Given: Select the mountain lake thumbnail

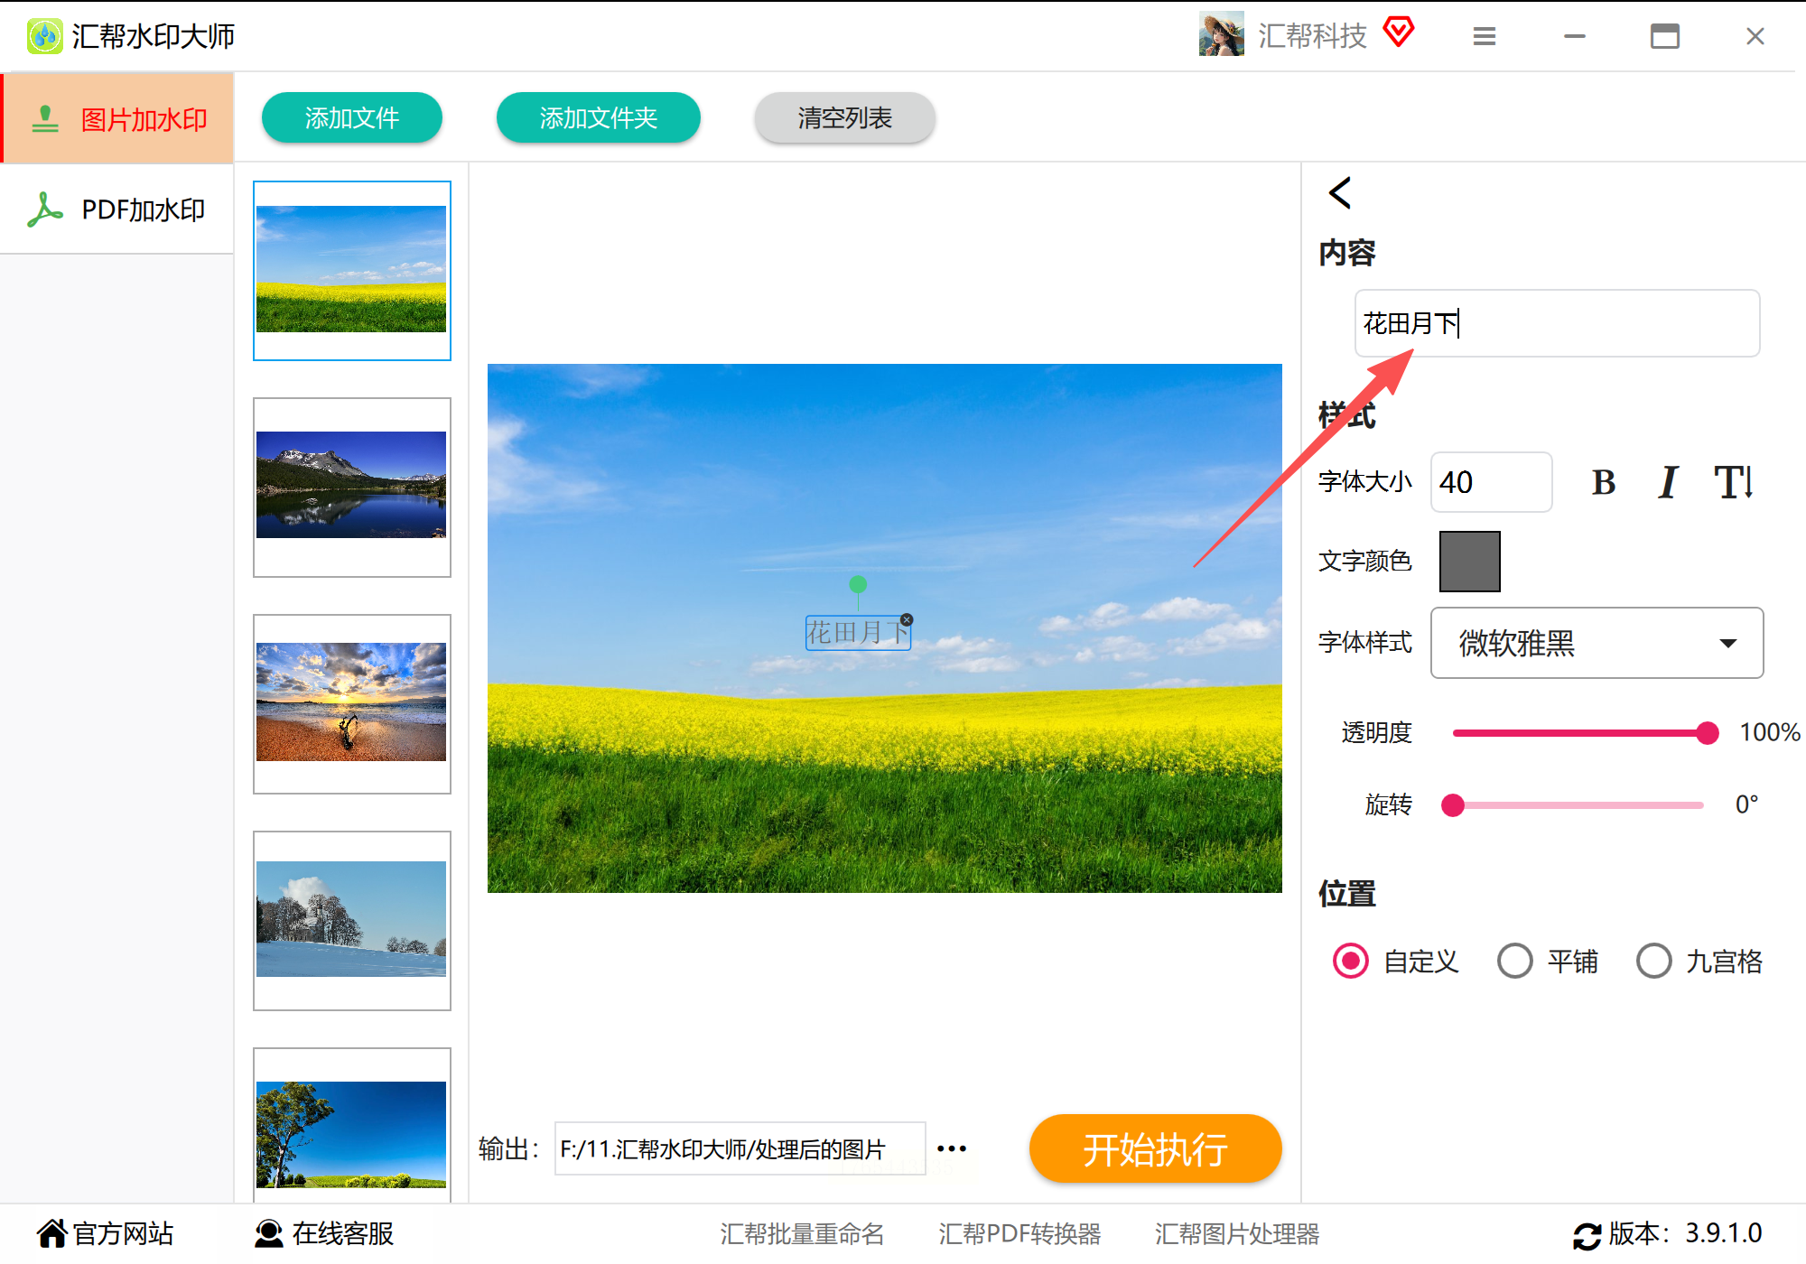Looking at the screenshot, I should click(351, 486).
